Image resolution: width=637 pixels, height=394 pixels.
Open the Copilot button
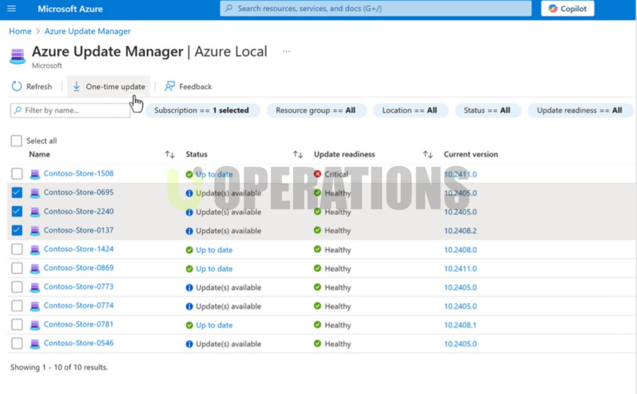567,9
